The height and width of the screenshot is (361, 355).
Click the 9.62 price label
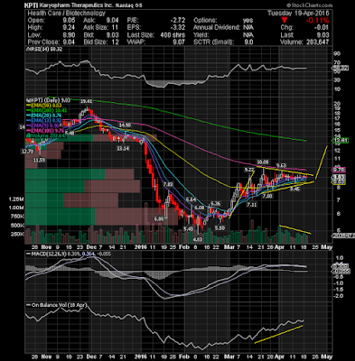point(281,165)
